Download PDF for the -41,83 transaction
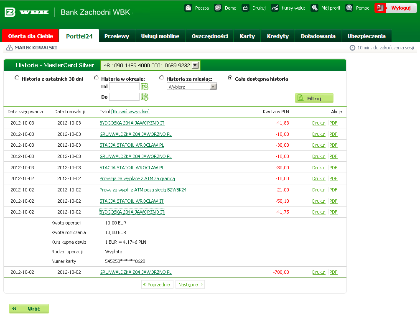Image resolution: width=420 pixels, height=316 pixels. pyautogui.click(x=333, y=123)
